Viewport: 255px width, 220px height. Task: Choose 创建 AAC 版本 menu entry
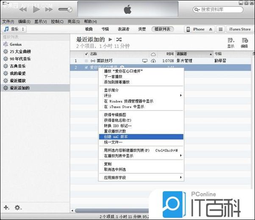click(141, 136)
